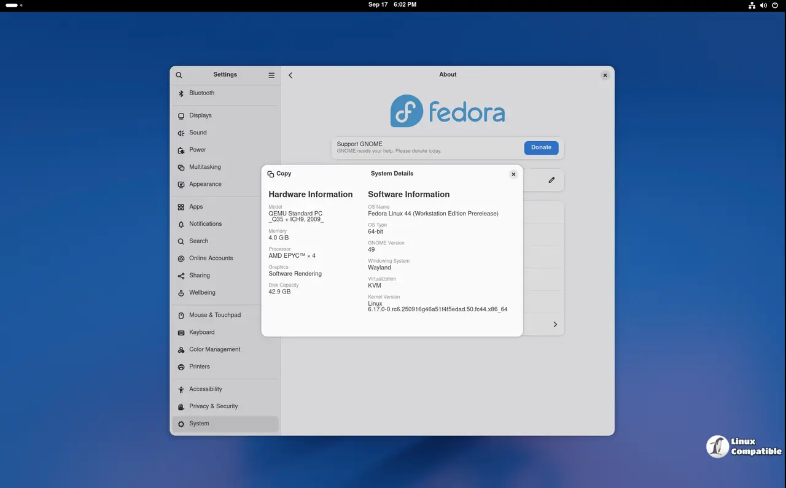Image resolution: width=786 pixels, height=488 pixels.
Task: Open the clock and calendar at top bar
Action: point(392,5)
